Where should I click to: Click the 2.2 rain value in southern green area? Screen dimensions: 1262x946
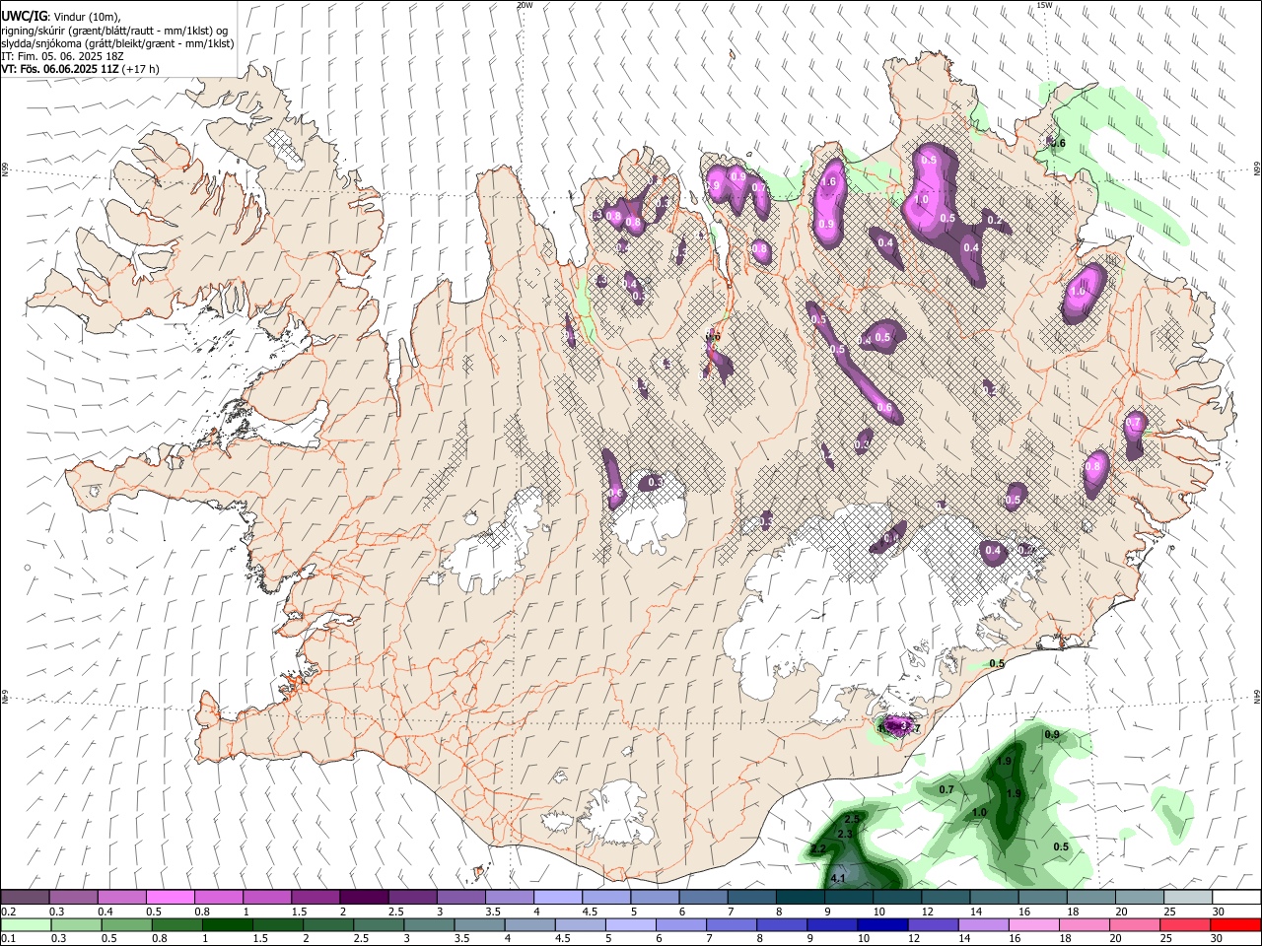click(818, 848)
